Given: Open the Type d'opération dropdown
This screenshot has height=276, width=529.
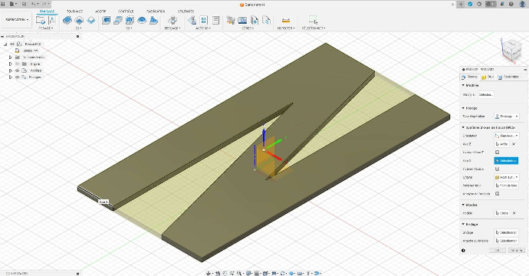Looking at the screenshot, I should pos(507,117).
